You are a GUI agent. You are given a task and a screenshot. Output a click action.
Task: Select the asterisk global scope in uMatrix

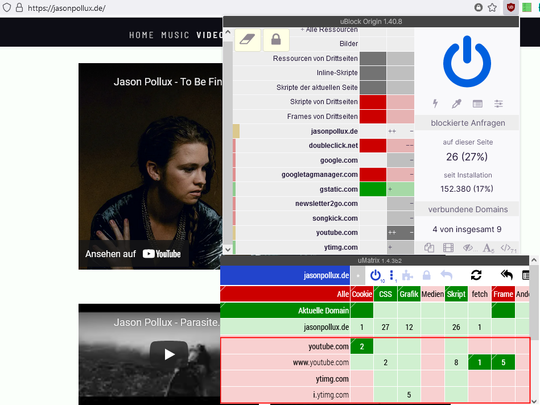(358, 275)
